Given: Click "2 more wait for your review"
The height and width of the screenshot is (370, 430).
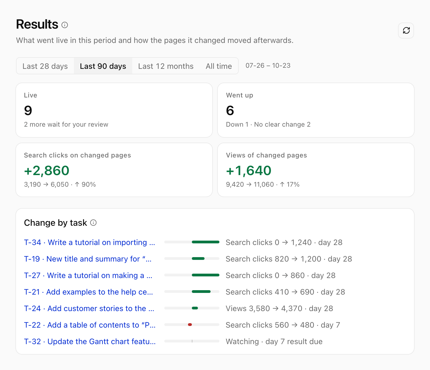Looking at the screenshot, I should tap(66, 124).
